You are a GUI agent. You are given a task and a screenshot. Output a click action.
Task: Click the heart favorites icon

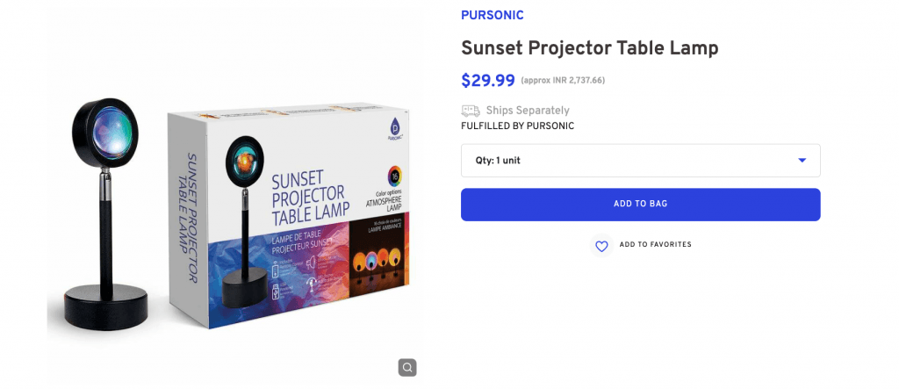(x=601, y=247)
